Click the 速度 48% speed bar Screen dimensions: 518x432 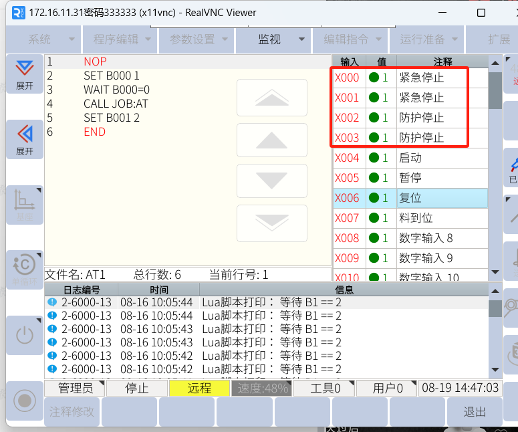click(x=261, y=388)
